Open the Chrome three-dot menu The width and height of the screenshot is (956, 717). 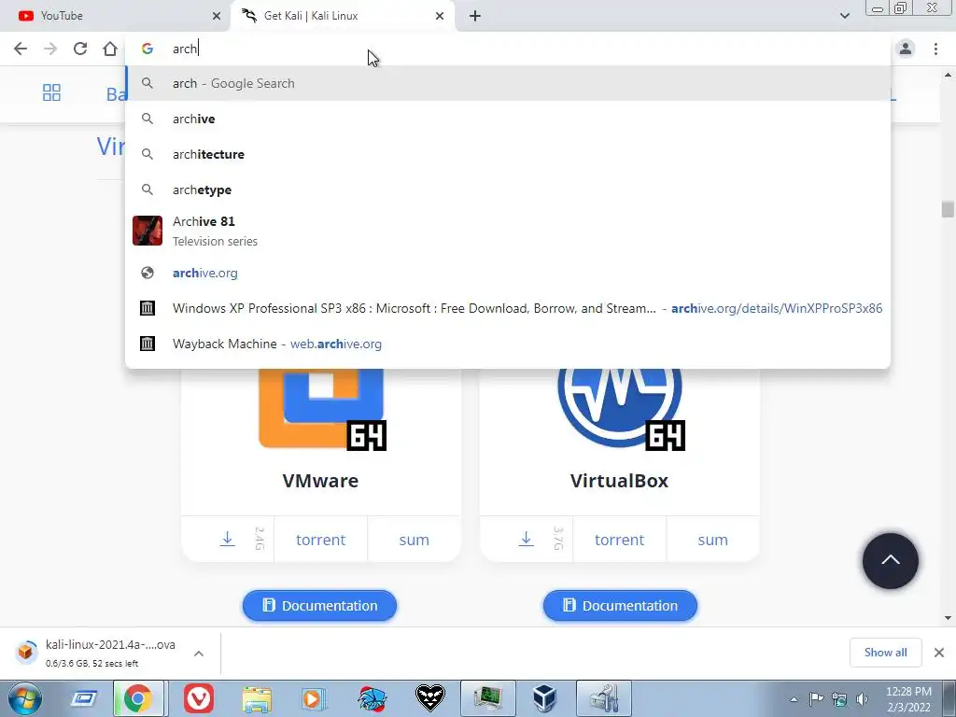pos(935,49)
